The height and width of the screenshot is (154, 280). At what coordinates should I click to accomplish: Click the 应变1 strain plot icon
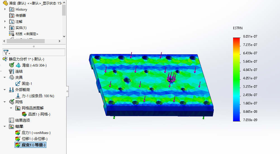18,145
